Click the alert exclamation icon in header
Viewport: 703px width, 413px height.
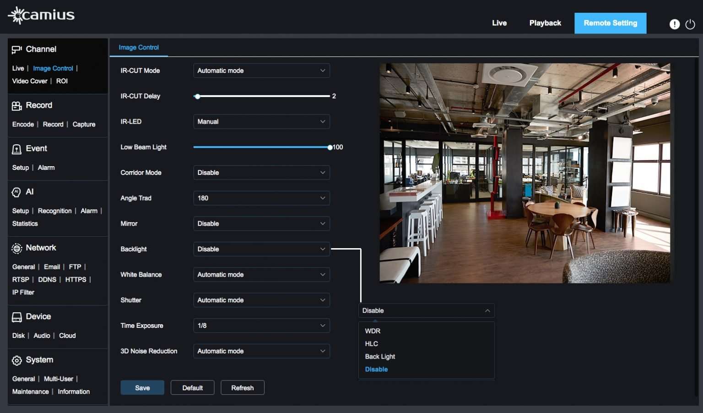pyautogui.click(x=674, y=24)
